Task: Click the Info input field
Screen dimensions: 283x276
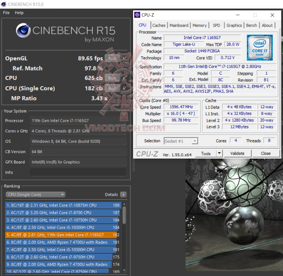Action: (x=78, y=172)
